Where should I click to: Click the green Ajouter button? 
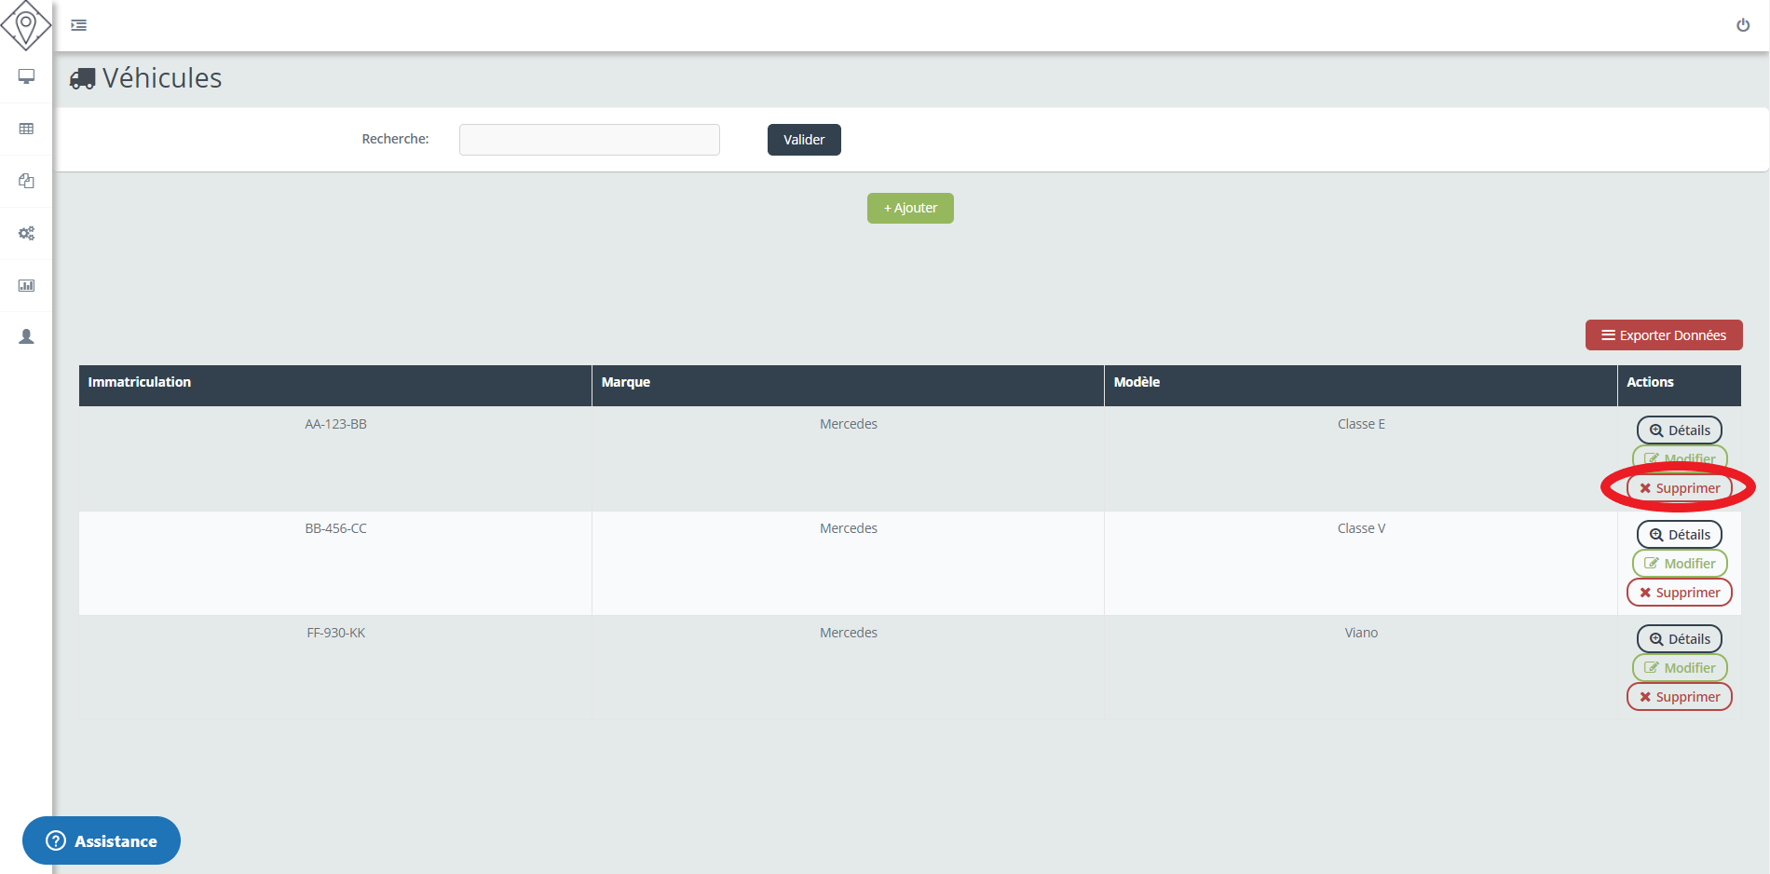point(909,208)
